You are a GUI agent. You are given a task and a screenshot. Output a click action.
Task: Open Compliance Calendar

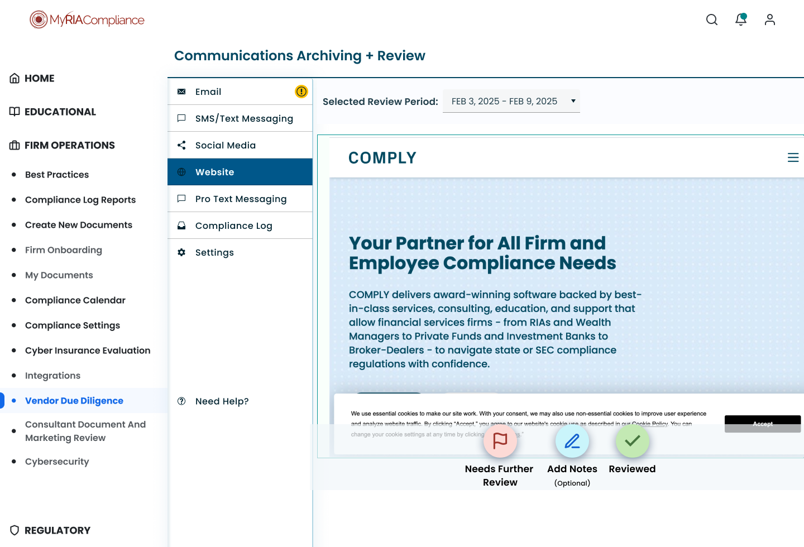(x=75, y=300)
